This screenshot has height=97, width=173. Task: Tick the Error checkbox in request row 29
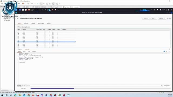(45, 35)
